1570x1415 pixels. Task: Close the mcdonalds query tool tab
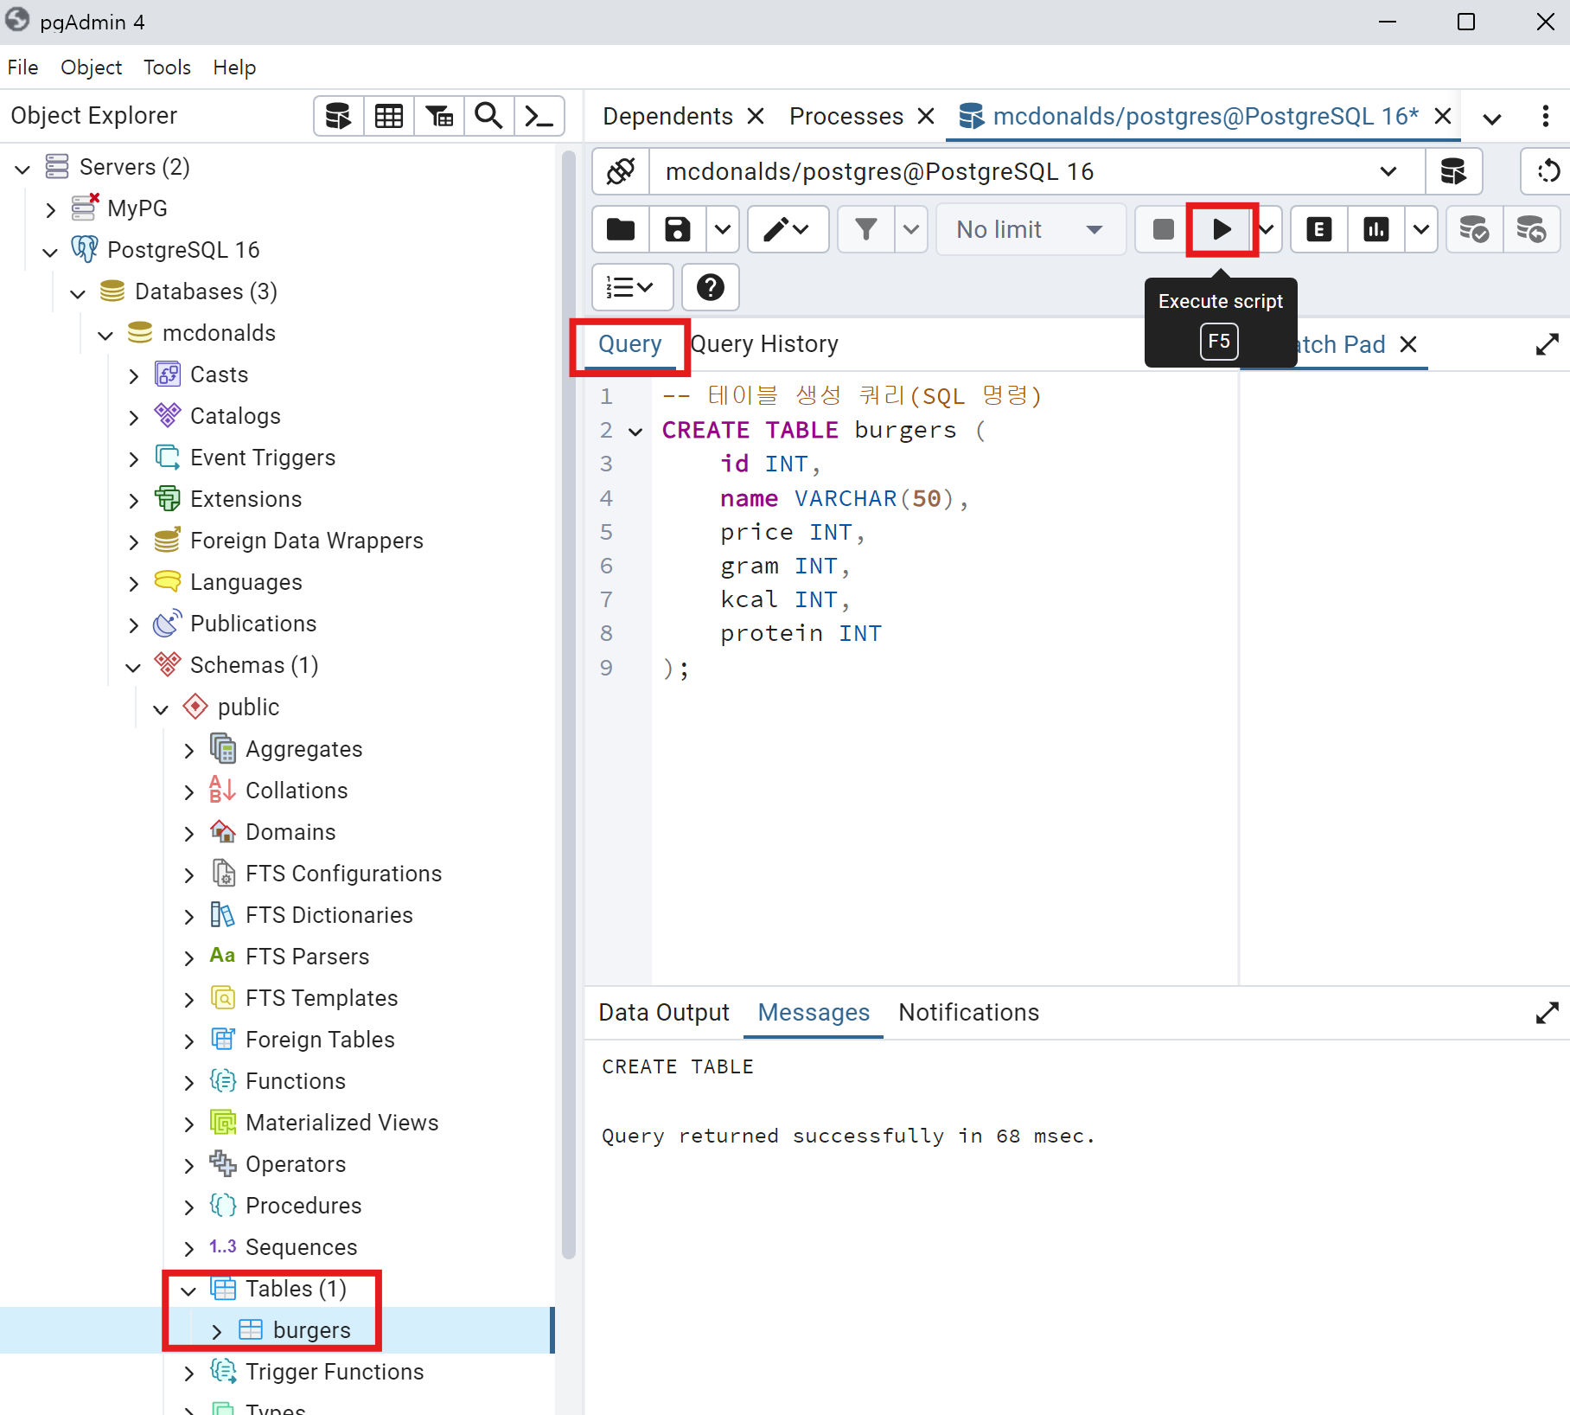(x=1443, y=116)
